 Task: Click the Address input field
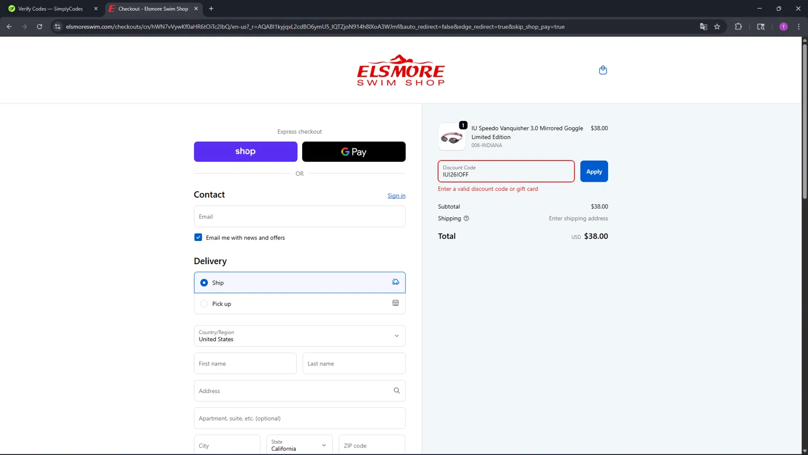pos(299,391)
